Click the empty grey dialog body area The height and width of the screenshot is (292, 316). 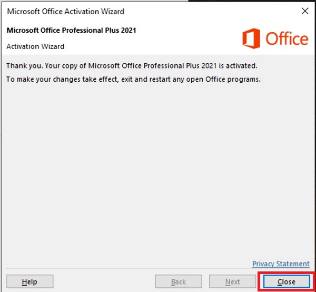coord(158,169)
